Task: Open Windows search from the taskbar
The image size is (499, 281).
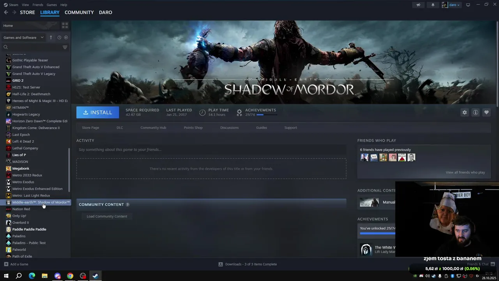Action: tap(19, 276)
